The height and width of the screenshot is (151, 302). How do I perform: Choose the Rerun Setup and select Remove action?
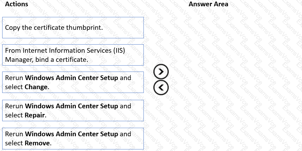coord(73,138)
